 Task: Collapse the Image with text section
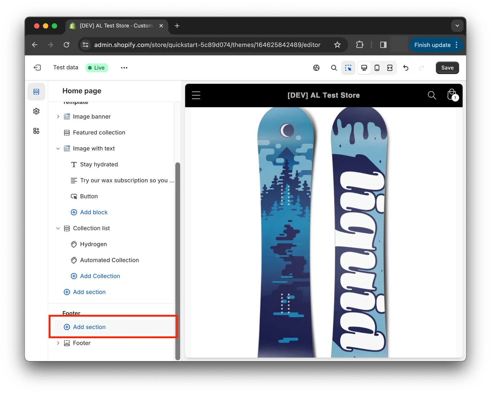(x=58, y=149)
